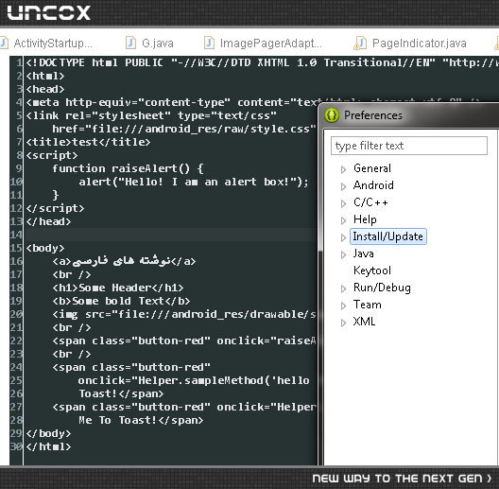Click the <title>test</title> code line

88,142
